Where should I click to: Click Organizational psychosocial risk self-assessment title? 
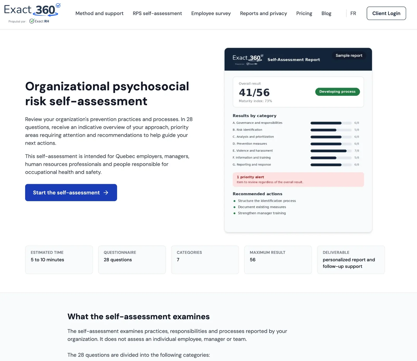pyautogui.click(x=107, y=94)
